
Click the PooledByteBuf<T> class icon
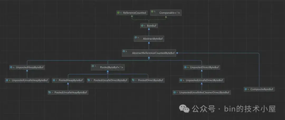93,66
